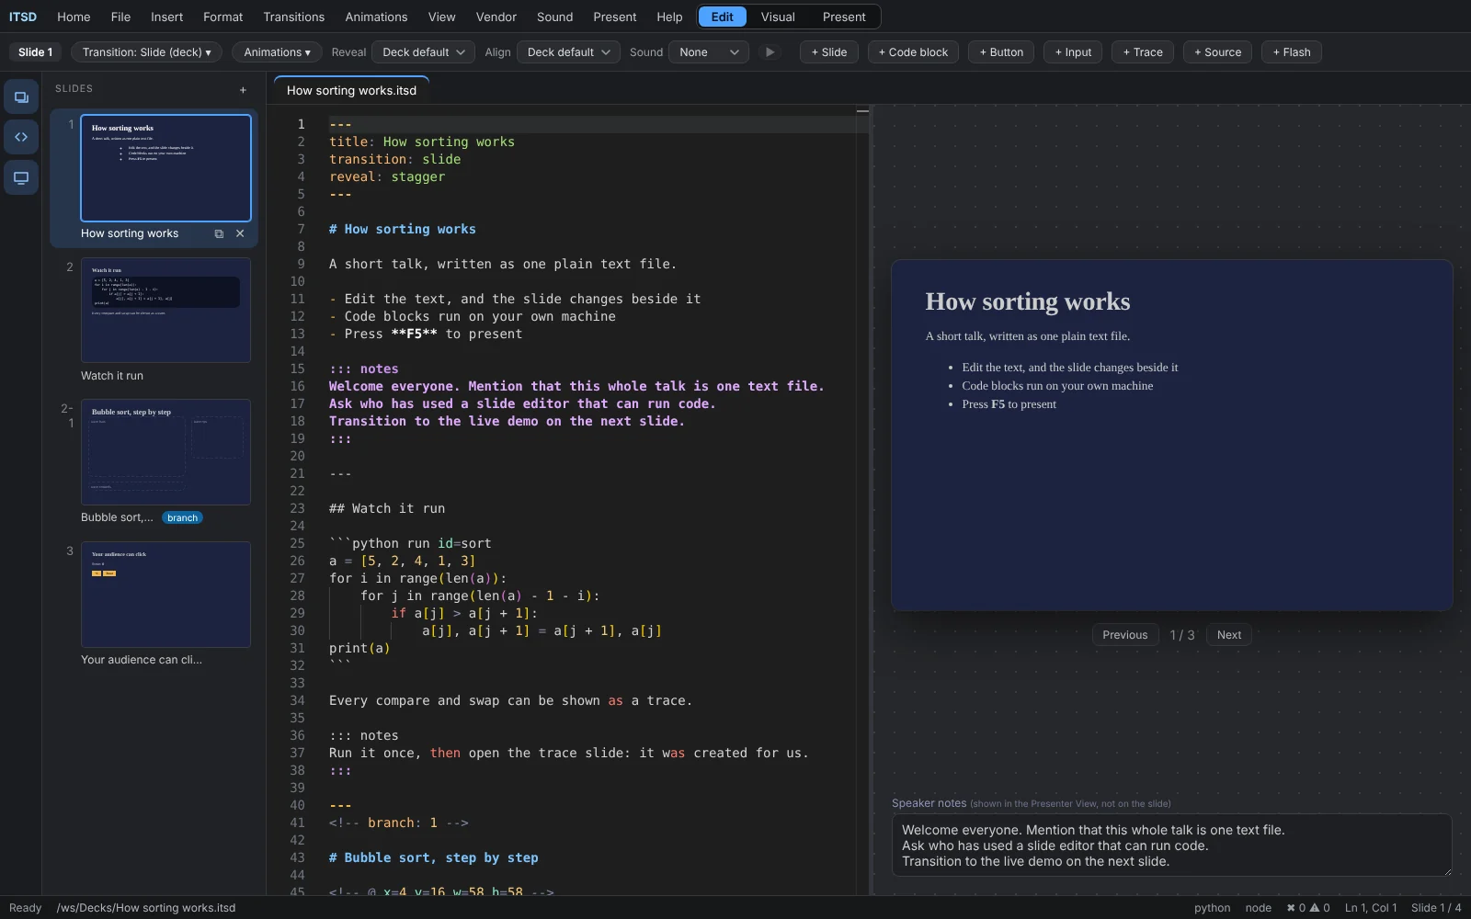Select the 'Your audience can click' slide thumbnail

(165, 595)
